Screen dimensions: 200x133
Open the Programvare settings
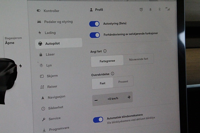(x=56, y=129)
